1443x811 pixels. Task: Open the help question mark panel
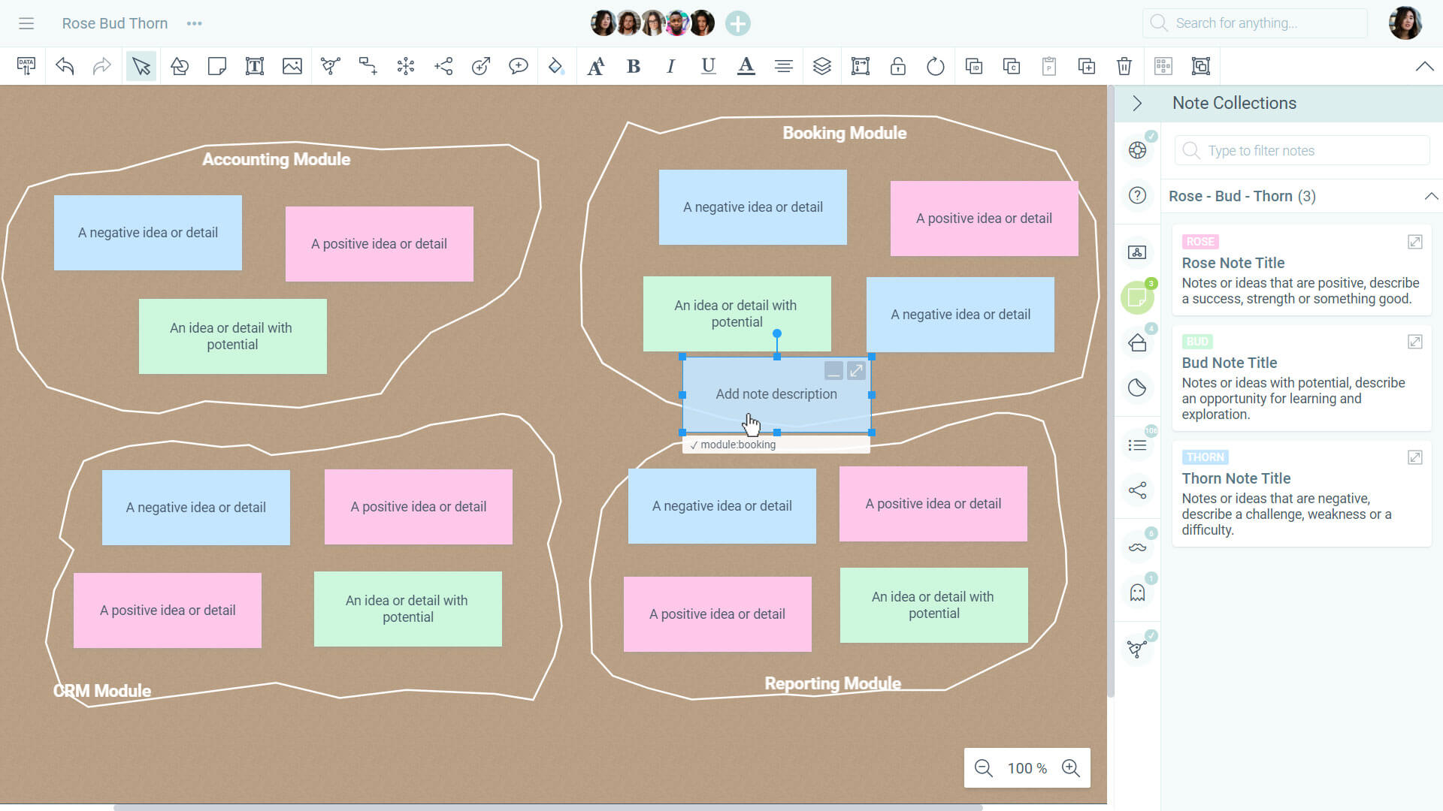(x=1137, y=195)
